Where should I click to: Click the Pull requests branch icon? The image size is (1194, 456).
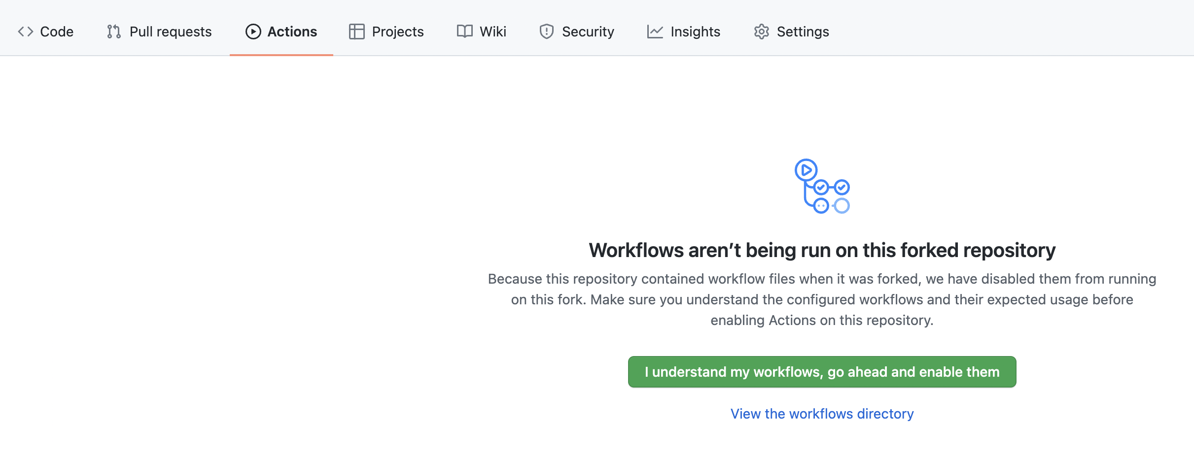pos(114,32)
